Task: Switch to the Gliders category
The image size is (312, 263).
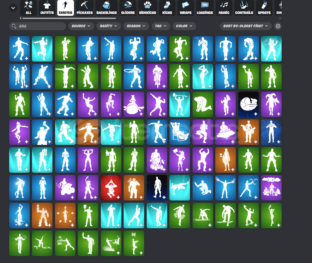Action: pos(128,8)
